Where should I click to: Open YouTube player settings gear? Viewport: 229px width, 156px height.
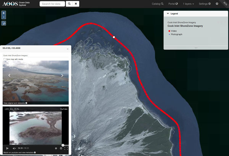tap(61, 148)
